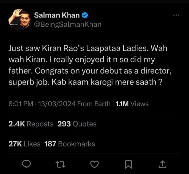Viewport: 189px width, 174px height.
Task: View the 2.4K Reposts list
Action: [x=31, y=124]
